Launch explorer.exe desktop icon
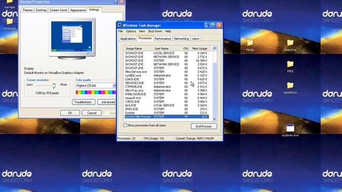342x192 pixels. pyautogui.click(x=290, y=130)
